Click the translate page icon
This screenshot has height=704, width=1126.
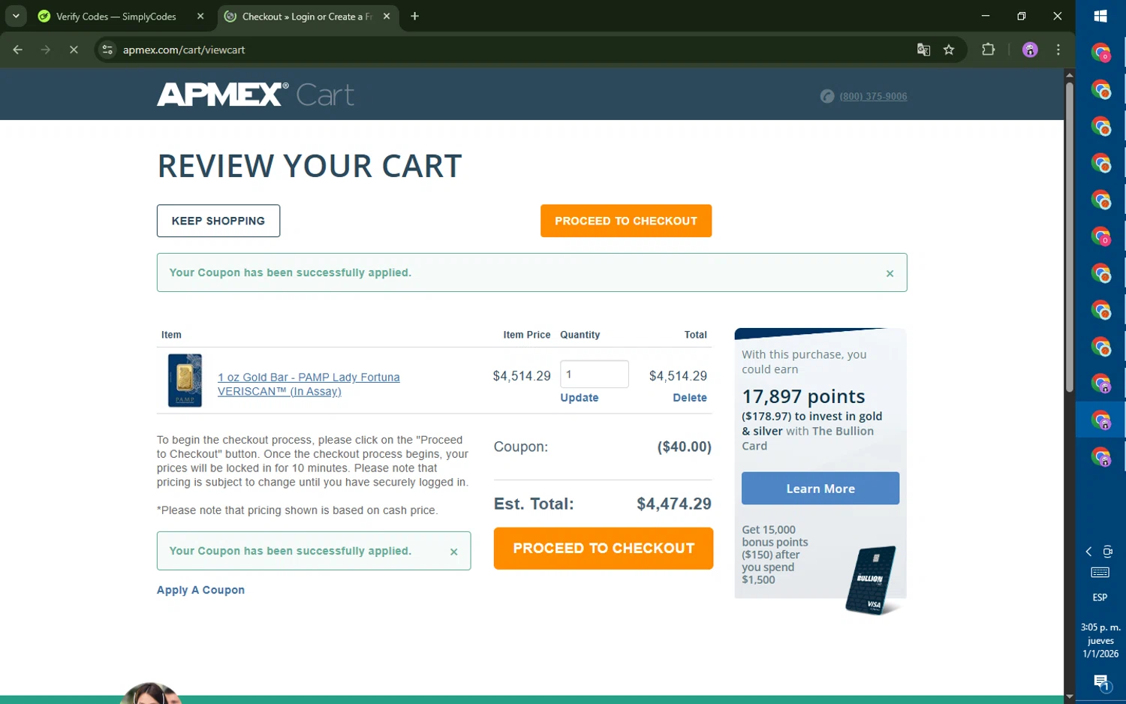(x=923, y=50)
